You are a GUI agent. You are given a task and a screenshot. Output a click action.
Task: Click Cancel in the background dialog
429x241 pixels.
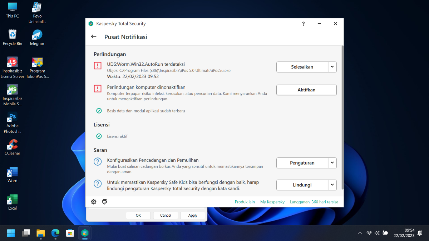pos(166,215)
